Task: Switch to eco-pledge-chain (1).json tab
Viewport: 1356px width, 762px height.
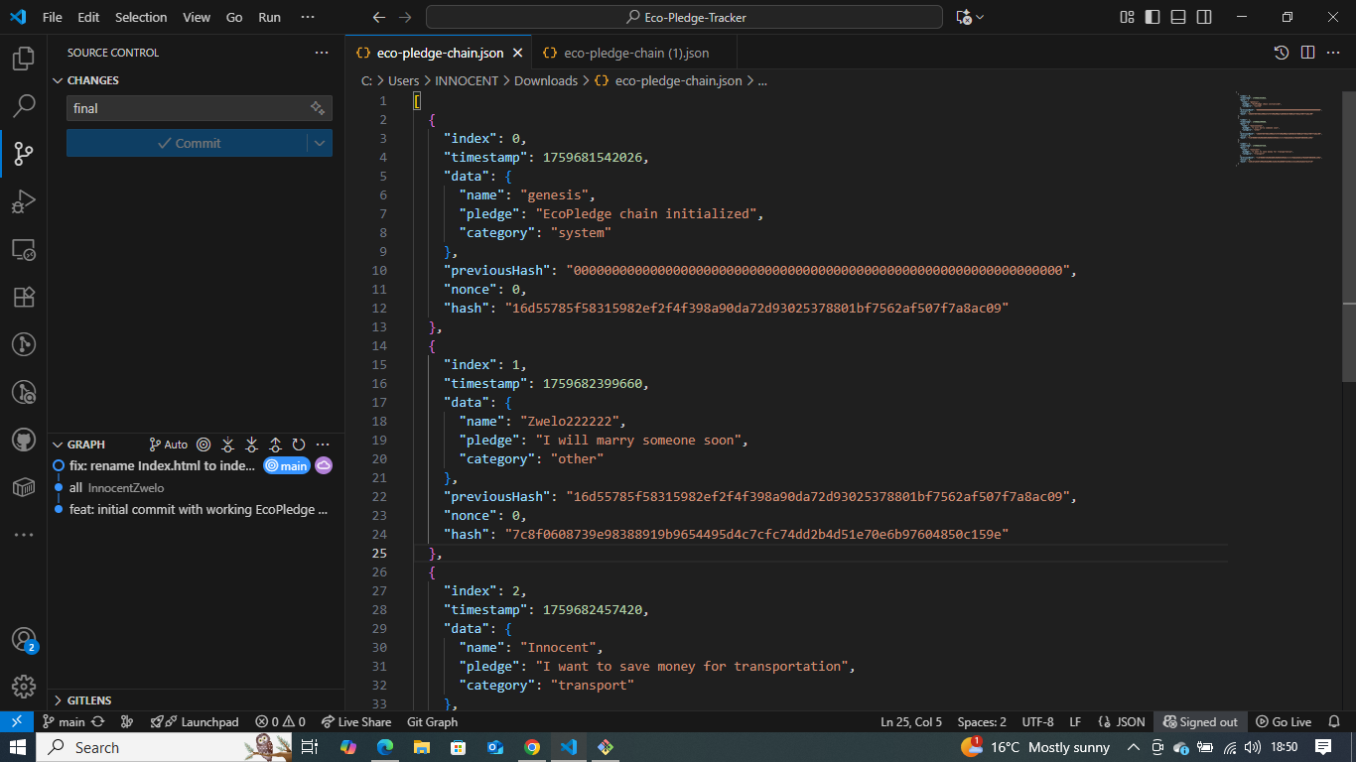Action: 635,53
